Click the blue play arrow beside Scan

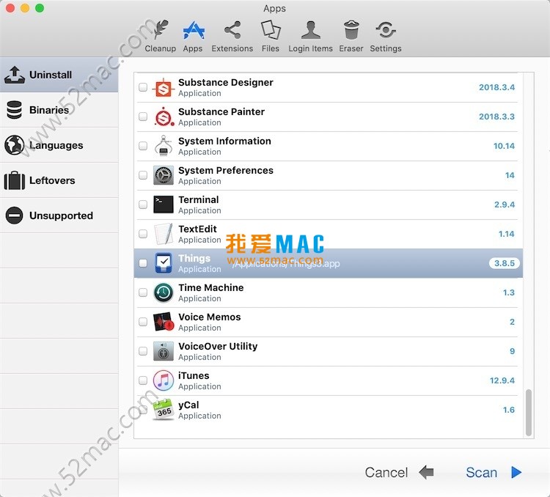point(516,473)
